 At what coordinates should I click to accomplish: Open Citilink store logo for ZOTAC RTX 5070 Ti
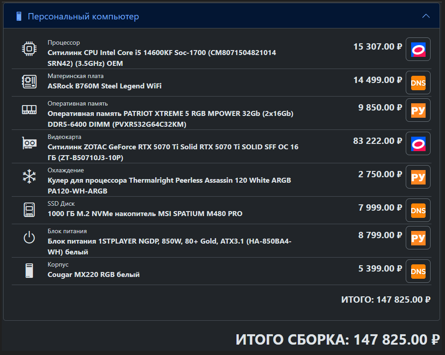[x=418, y=143]
